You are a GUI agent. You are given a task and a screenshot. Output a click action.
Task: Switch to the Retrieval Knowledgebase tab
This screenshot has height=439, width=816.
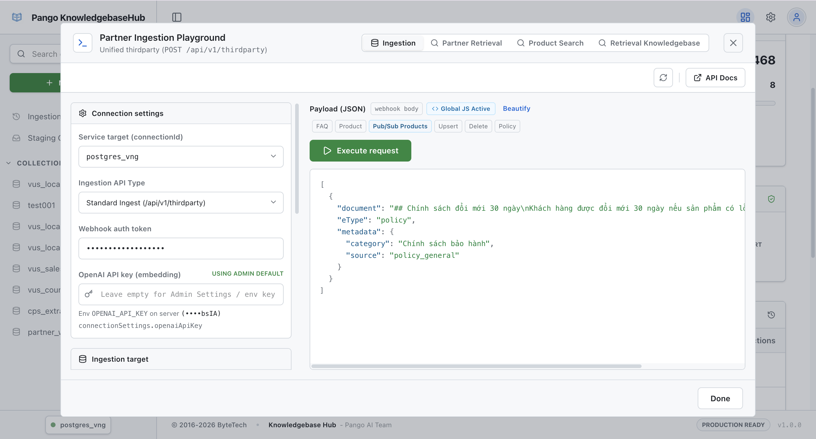(649, 43)
